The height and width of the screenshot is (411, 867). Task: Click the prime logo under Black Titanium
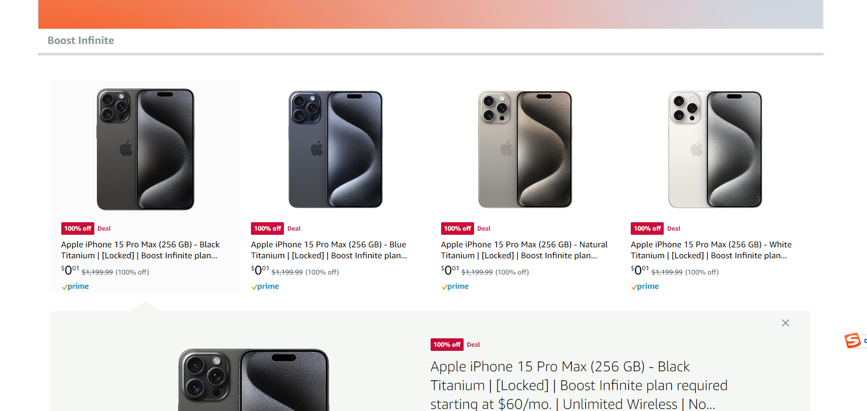tap(75, 287)
